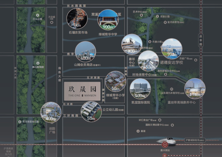This screenshot has height=157, width=222.
Task: Click the 百盛广场 label
Action: click(x=186, y=58)
